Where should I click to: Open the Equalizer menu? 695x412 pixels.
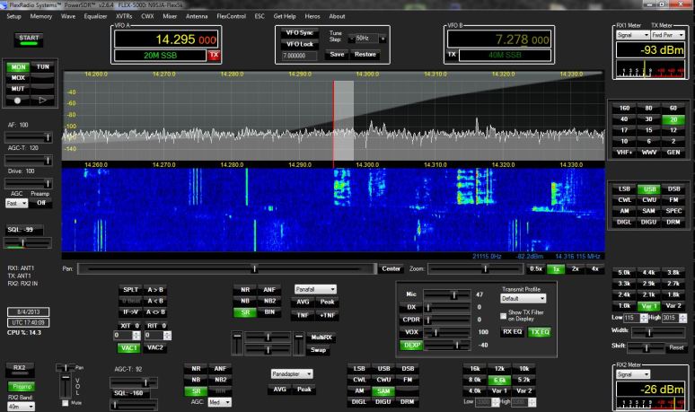pos(95,16)
